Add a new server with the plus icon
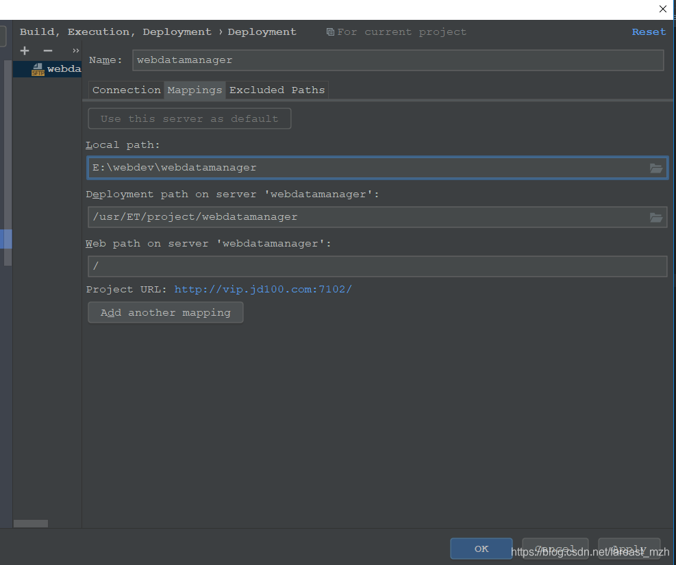This screenshot has width=676, height=565. [x=24, y=50]
